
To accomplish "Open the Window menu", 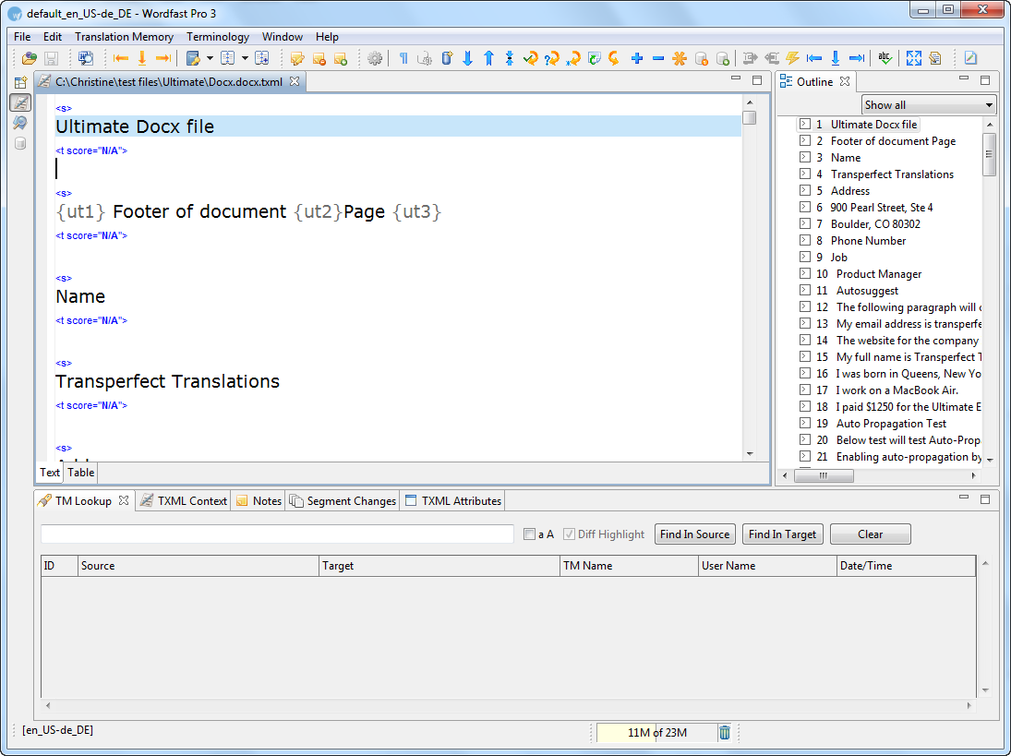I will pyautogui.click(x=282, y=37).
